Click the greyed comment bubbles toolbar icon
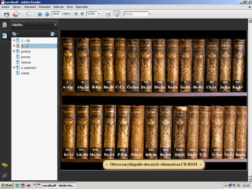This screenshot has height=189, width=252. click(x=29, y=14)
